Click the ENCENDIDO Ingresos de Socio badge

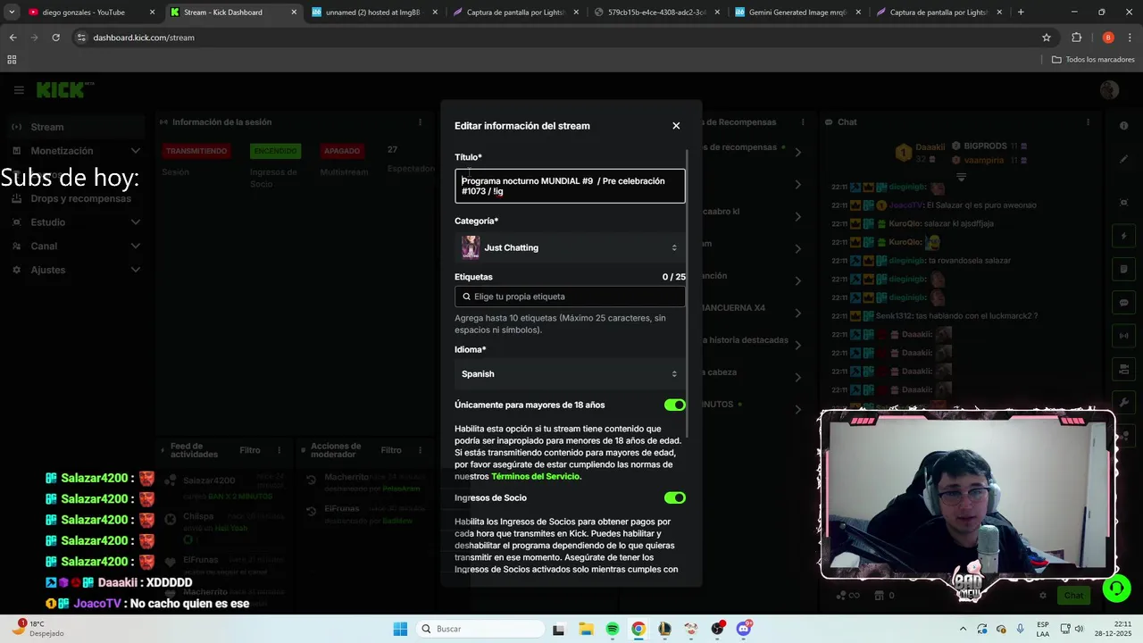click(275, 151)
